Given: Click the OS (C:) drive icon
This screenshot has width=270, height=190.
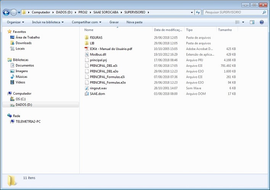Looking at the screenshot, I should 12,99.
